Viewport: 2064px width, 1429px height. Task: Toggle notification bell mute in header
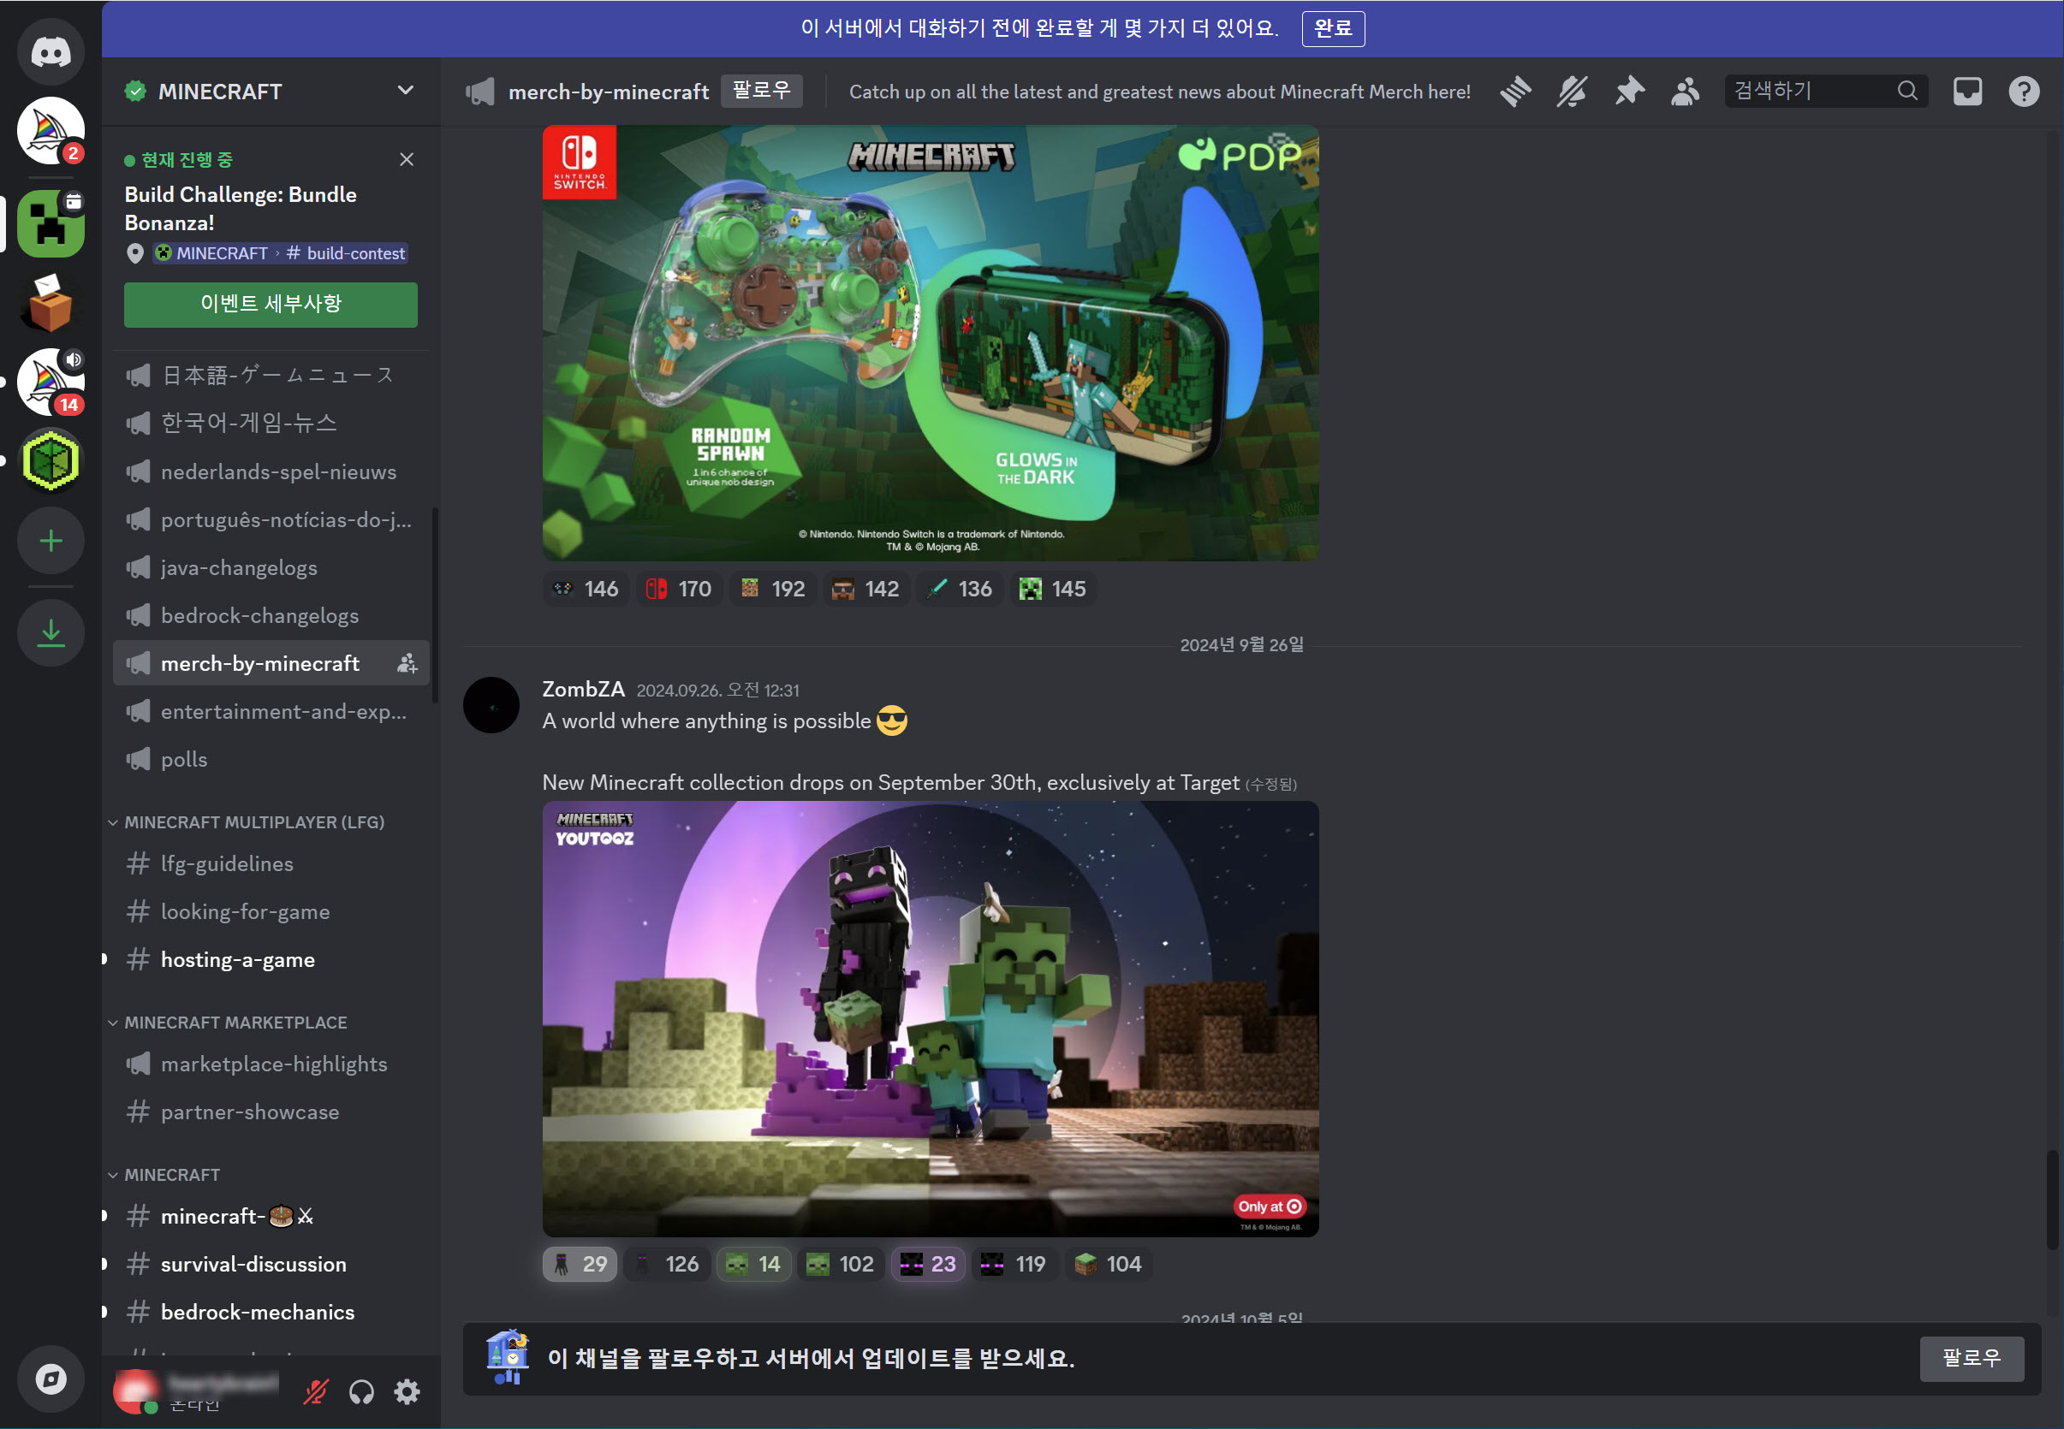coord(1573,92)
